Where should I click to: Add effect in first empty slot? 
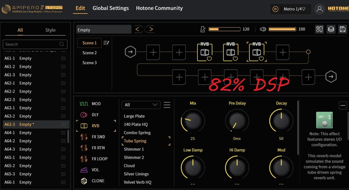[x=153, y=53]
